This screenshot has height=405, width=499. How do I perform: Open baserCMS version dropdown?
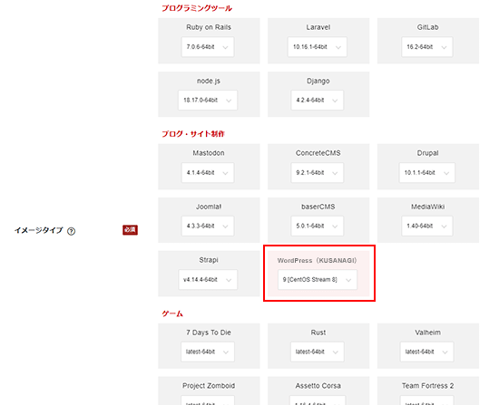317,226
